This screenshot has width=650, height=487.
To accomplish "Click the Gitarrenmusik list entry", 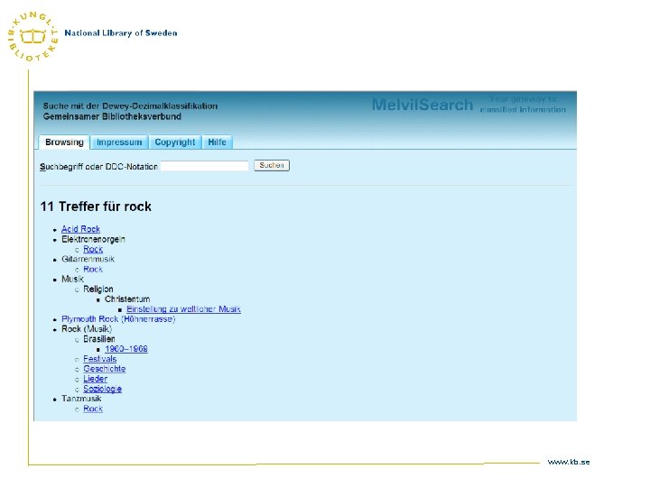I will coord(88,259).
